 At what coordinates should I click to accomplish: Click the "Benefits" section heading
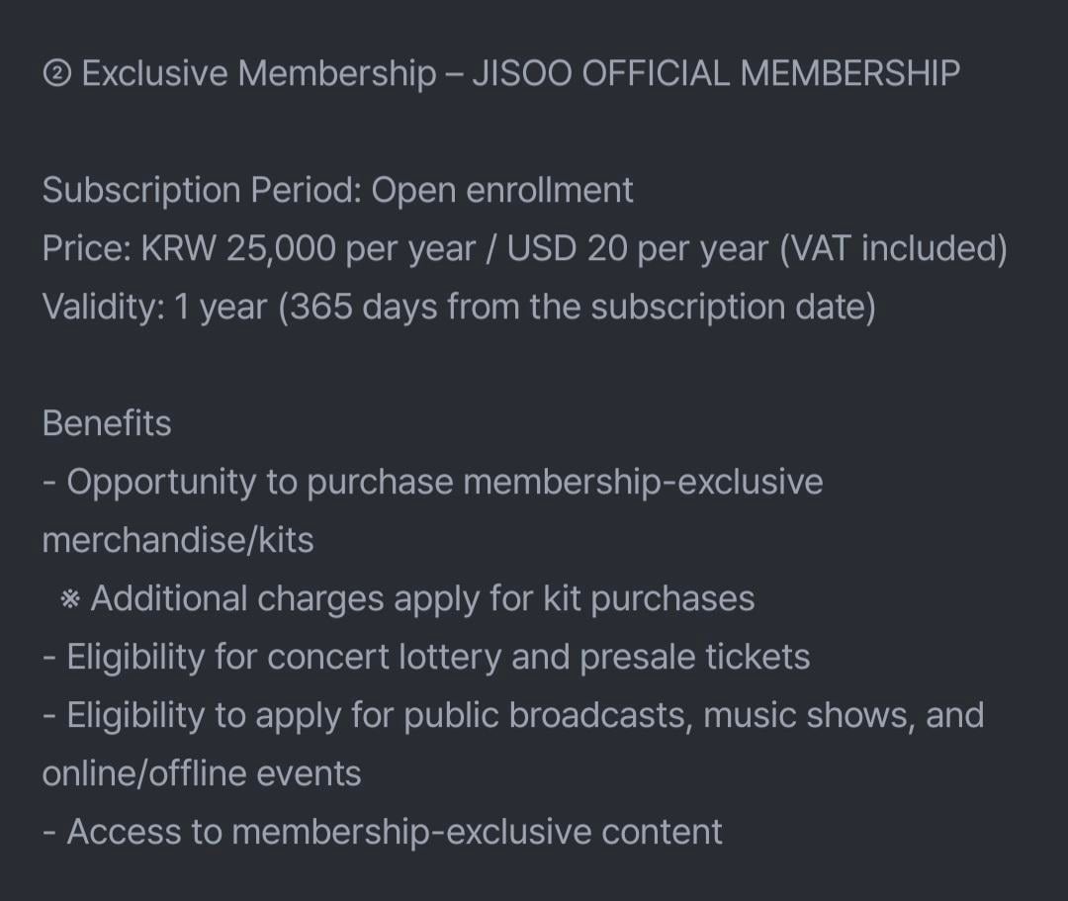coord(107,423)
